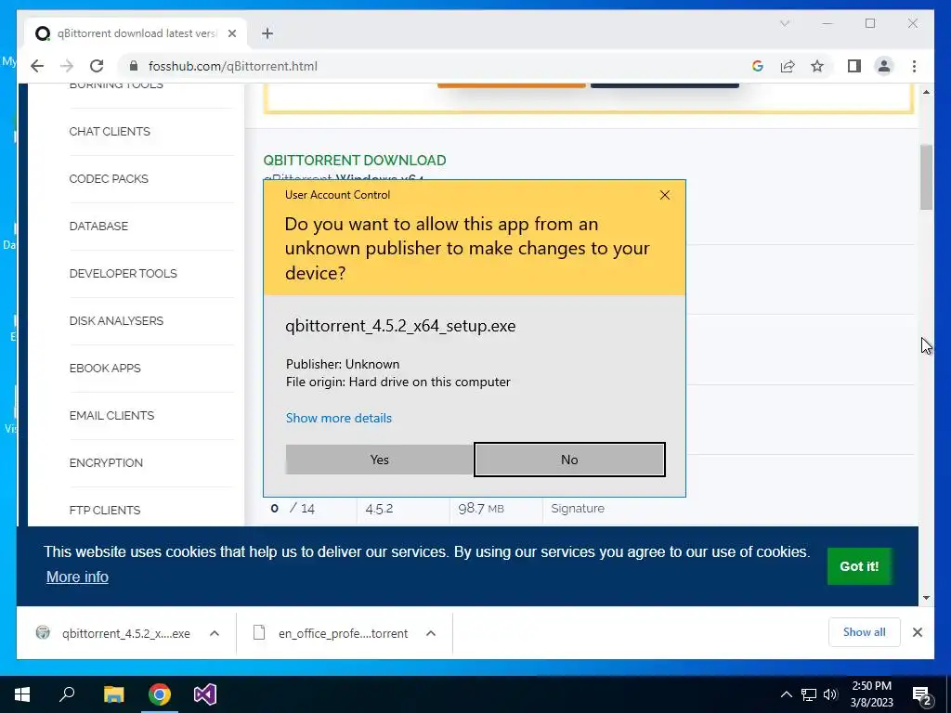Viewport: 951px width, 713px height.
Task: Open ENCRYPTION category
Action: pos(106,462)
